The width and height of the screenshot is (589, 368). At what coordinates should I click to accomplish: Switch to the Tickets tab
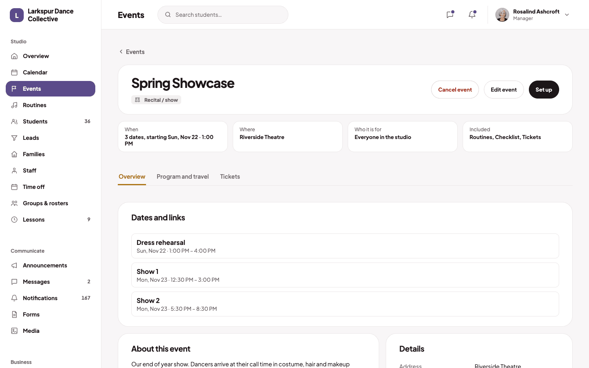coord(230,177)
